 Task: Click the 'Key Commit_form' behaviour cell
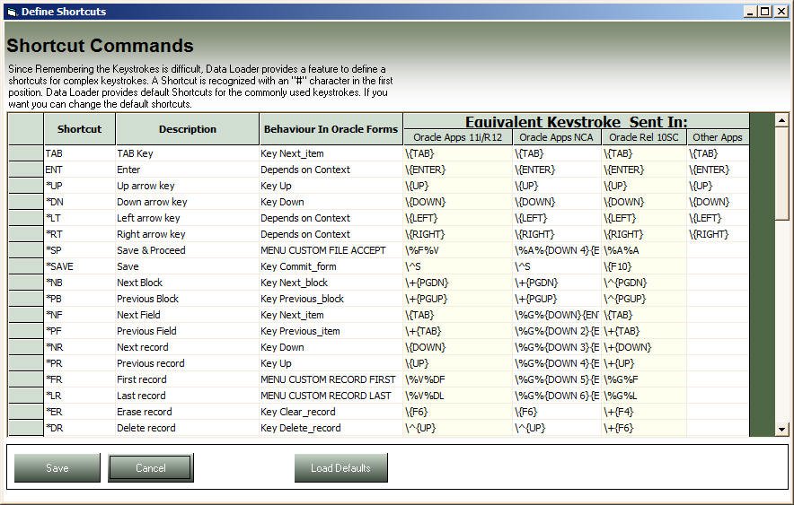pos(331,267)
